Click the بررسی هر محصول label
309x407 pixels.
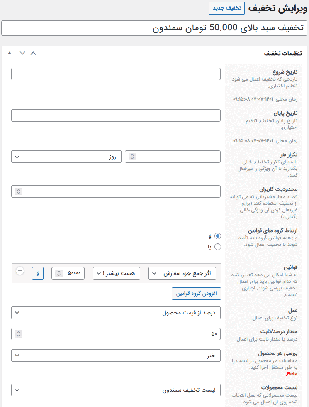coord(278,353)
